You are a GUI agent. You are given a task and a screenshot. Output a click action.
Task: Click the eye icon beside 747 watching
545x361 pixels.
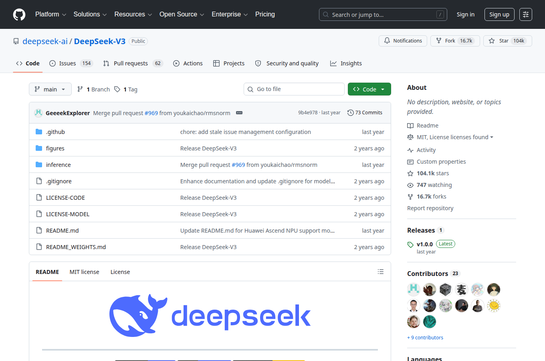tap(410, 185)
